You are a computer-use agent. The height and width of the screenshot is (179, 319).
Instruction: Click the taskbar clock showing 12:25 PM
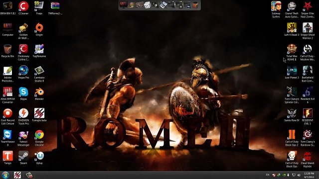click(x=309, y=175)
